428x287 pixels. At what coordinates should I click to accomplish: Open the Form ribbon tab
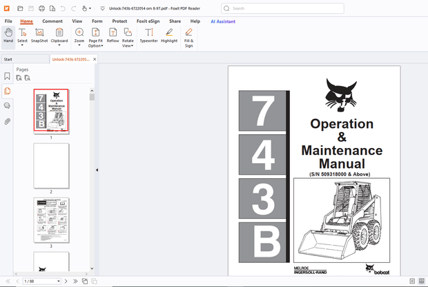[x=97, y=21]
